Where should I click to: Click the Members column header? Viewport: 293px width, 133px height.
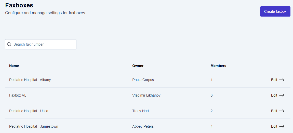218,66
